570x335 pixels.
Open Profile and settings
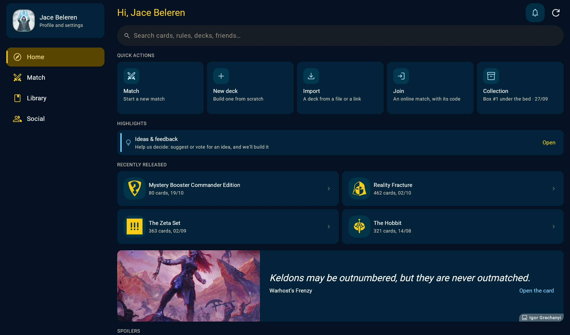(55, 21)
